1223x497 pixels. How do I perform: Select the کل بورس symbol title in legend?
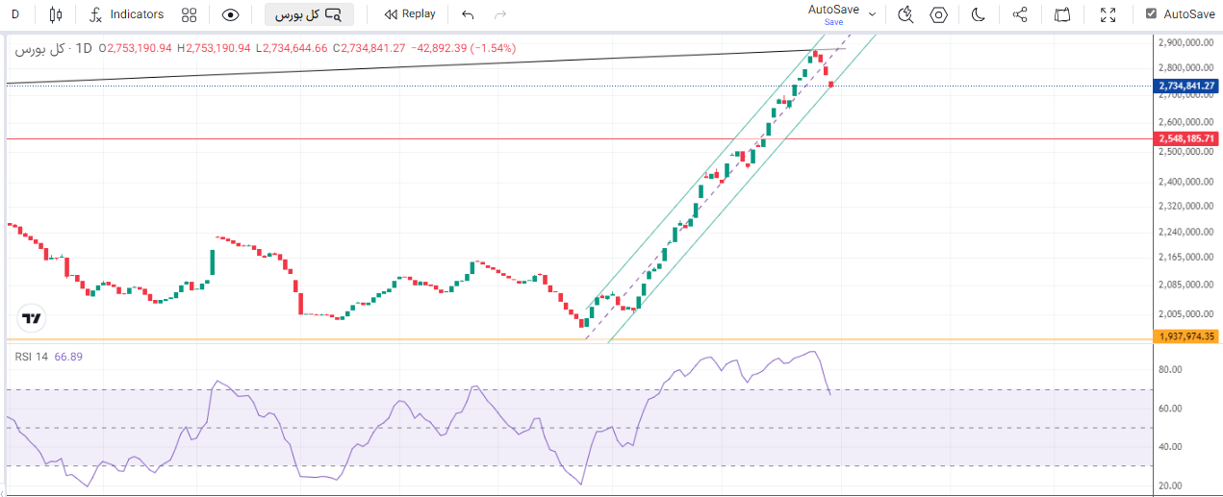pos(39,48)
